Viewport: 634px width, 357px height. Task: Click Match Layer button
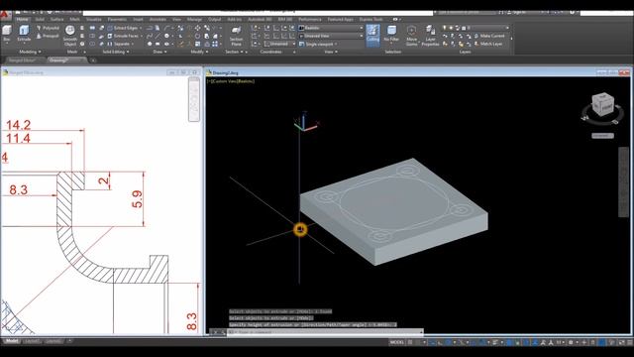488,44
